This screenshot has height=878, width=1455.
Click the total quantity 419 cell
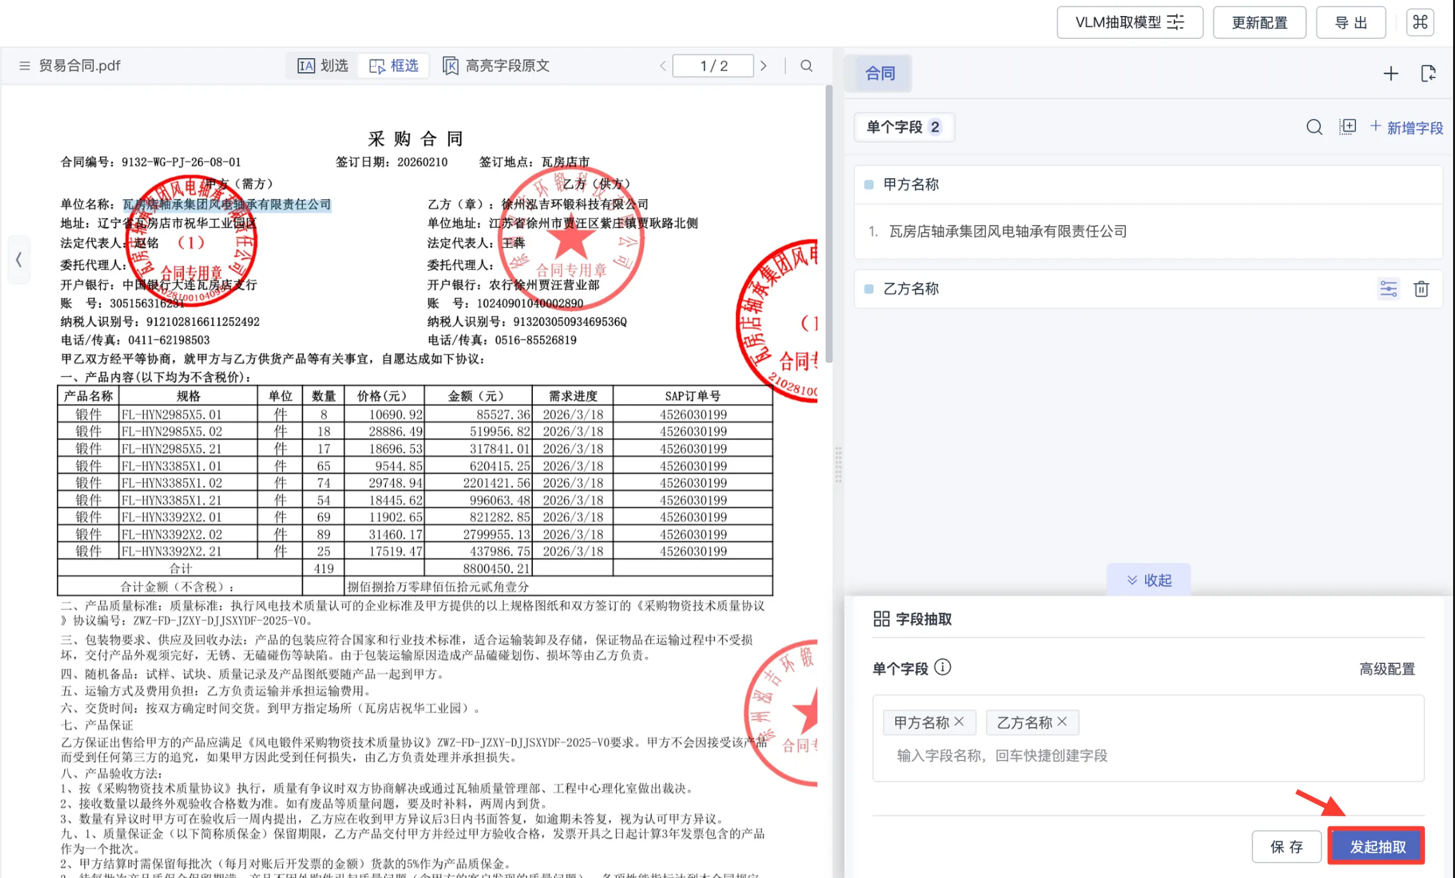tap(323, 569)
